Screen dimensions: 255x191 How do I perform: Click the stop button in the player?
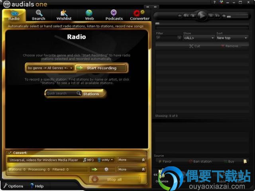[x=193, y=16]
